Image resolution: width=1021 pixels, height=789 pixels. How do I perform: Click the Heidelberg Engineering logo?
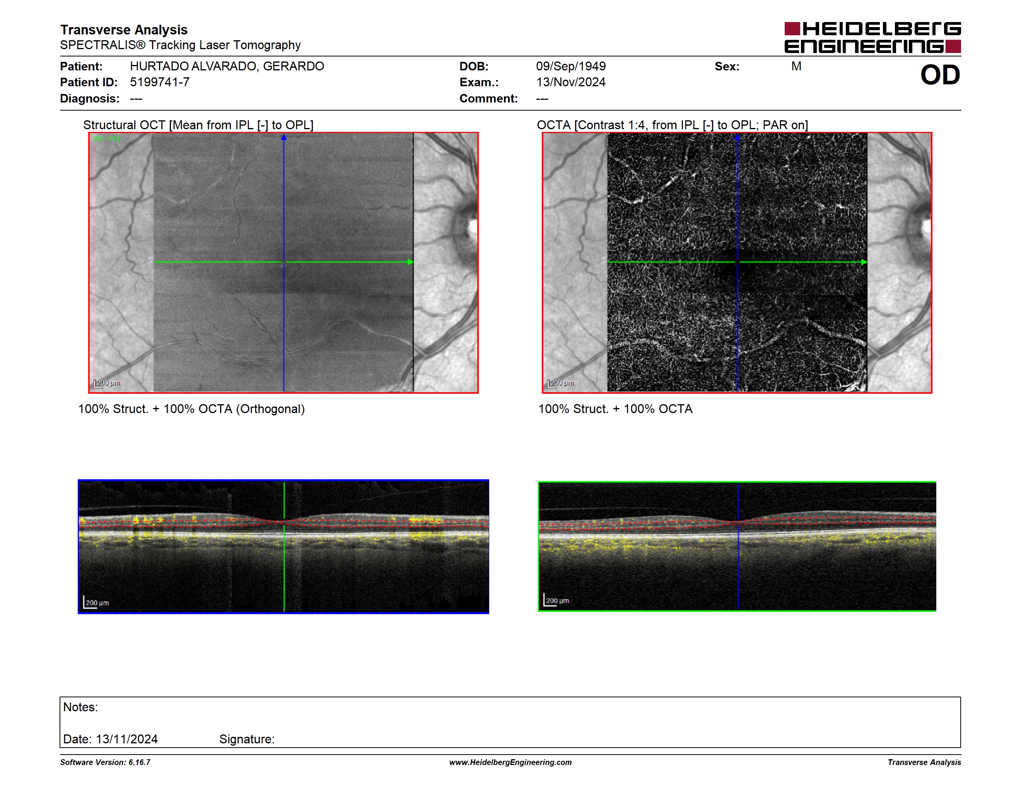pos(872,38)
